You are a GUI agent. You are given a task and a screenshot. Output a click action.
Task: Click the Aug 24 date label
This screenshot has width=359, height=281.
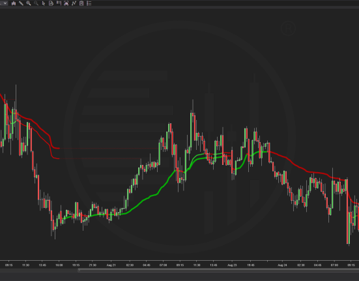[x=282, y=265]
